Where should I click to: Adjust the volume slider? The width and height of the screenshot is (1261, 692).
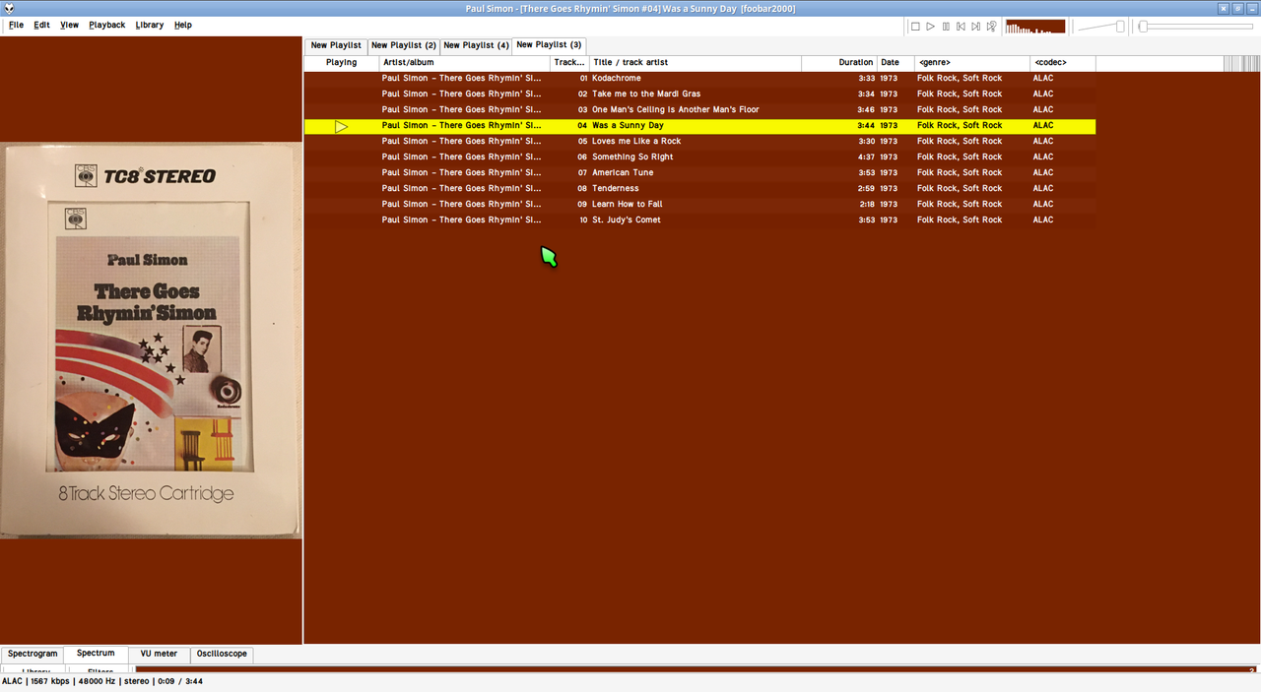click(1100, 27)
